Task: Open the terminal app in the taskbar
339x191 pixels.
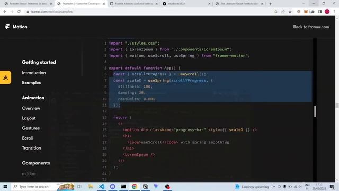Action: tap(123, 186)
